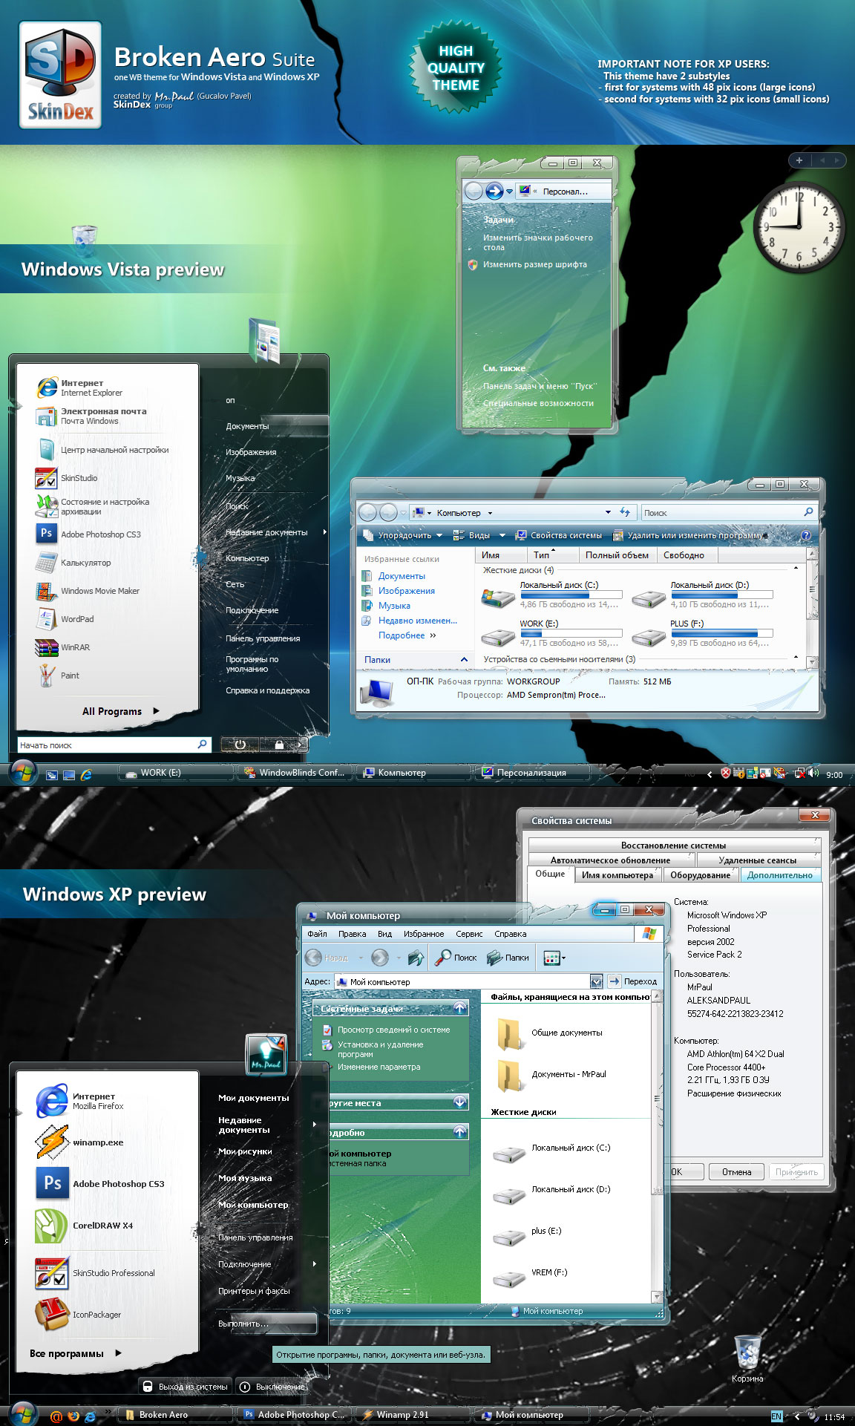The height and width of the screenshot is (1426, 855).
Task: Open the Избранное menu
Action: coord(424,934)
